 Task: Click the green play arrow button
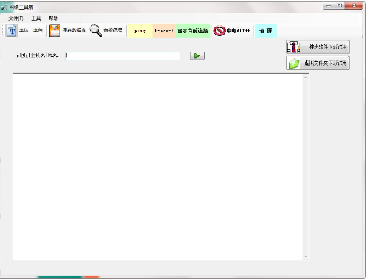click(x=197, y=56)
